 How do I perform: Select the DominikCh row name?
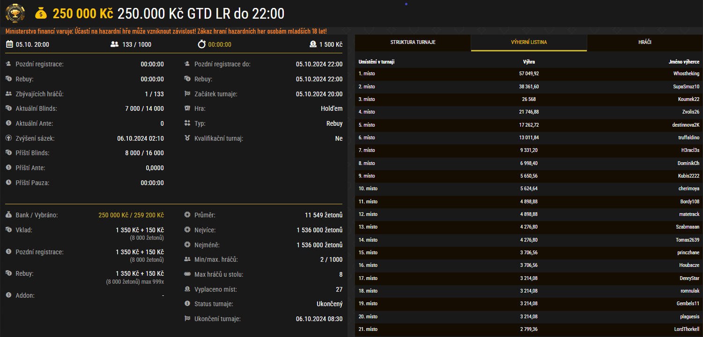[x=688, y=163]
